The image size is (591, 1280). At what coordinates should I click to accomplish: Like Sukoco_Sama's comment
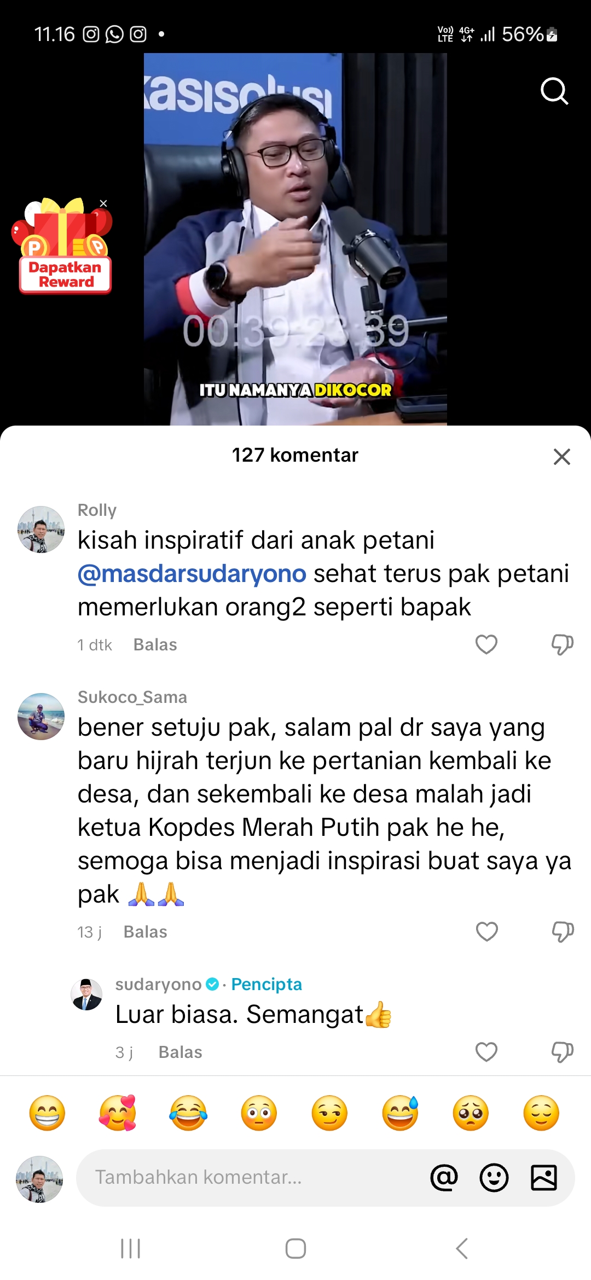click(486, 931)
